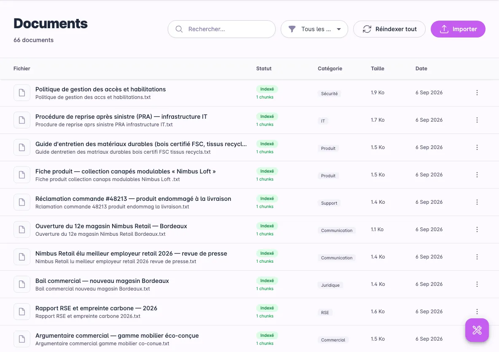The width and height of the screenshot is (499, 352).
Task: Click file icon of Politique de gestion des accès
Action: pyautogui.click(x=22, y=93)
